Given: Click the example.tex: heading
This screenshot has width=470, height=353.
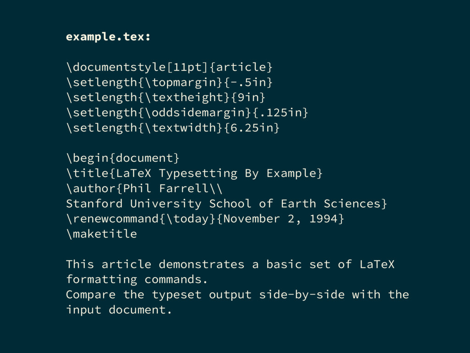Looking at the screenshot, I should 108,37.
